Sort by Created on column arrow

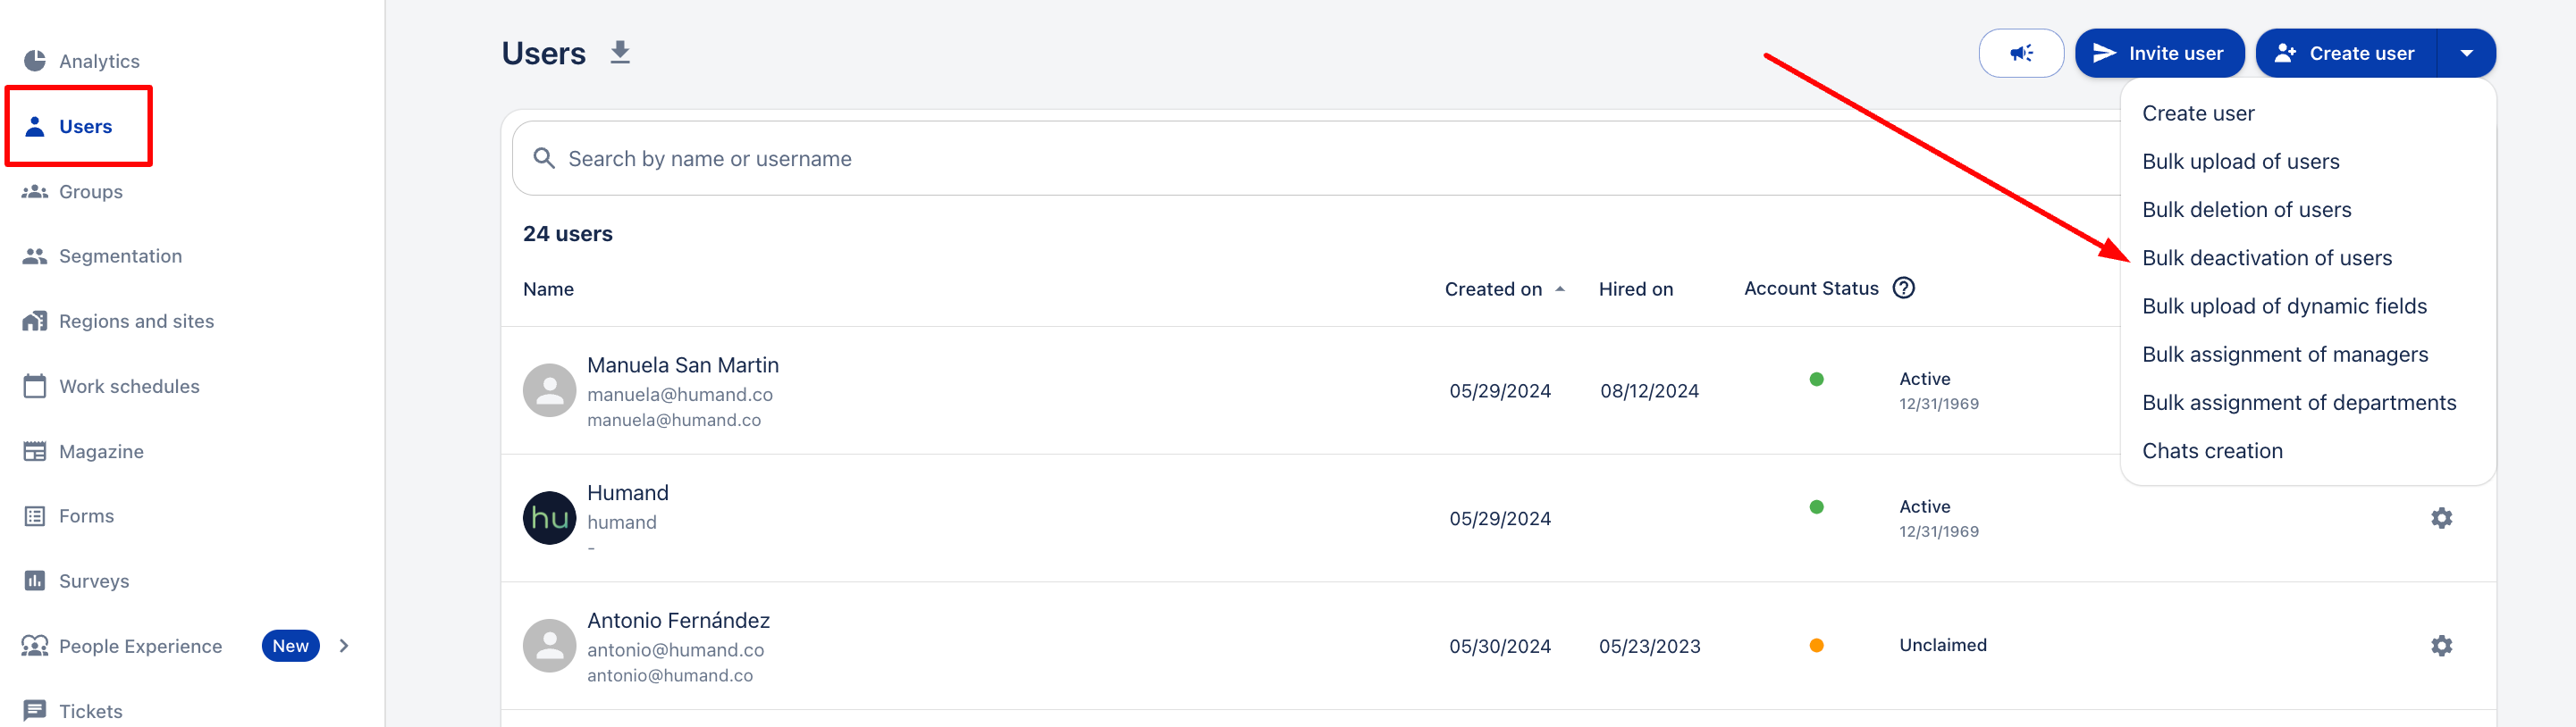(x=1560, y=289)
